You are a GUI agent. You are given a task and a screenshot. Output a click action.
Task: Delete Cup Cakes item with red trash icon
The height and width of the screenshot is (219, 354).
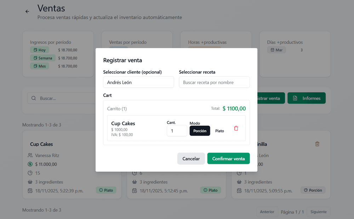tap(236, 128)
